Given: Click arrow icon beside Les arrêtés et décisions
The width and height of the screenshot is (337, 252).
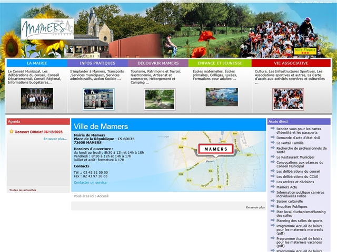Looking at the screenshot, I should [273, 182].
